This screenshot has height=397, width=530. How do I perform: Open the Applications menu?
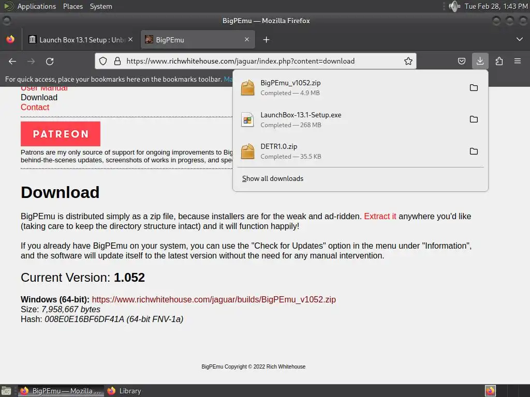37,6
